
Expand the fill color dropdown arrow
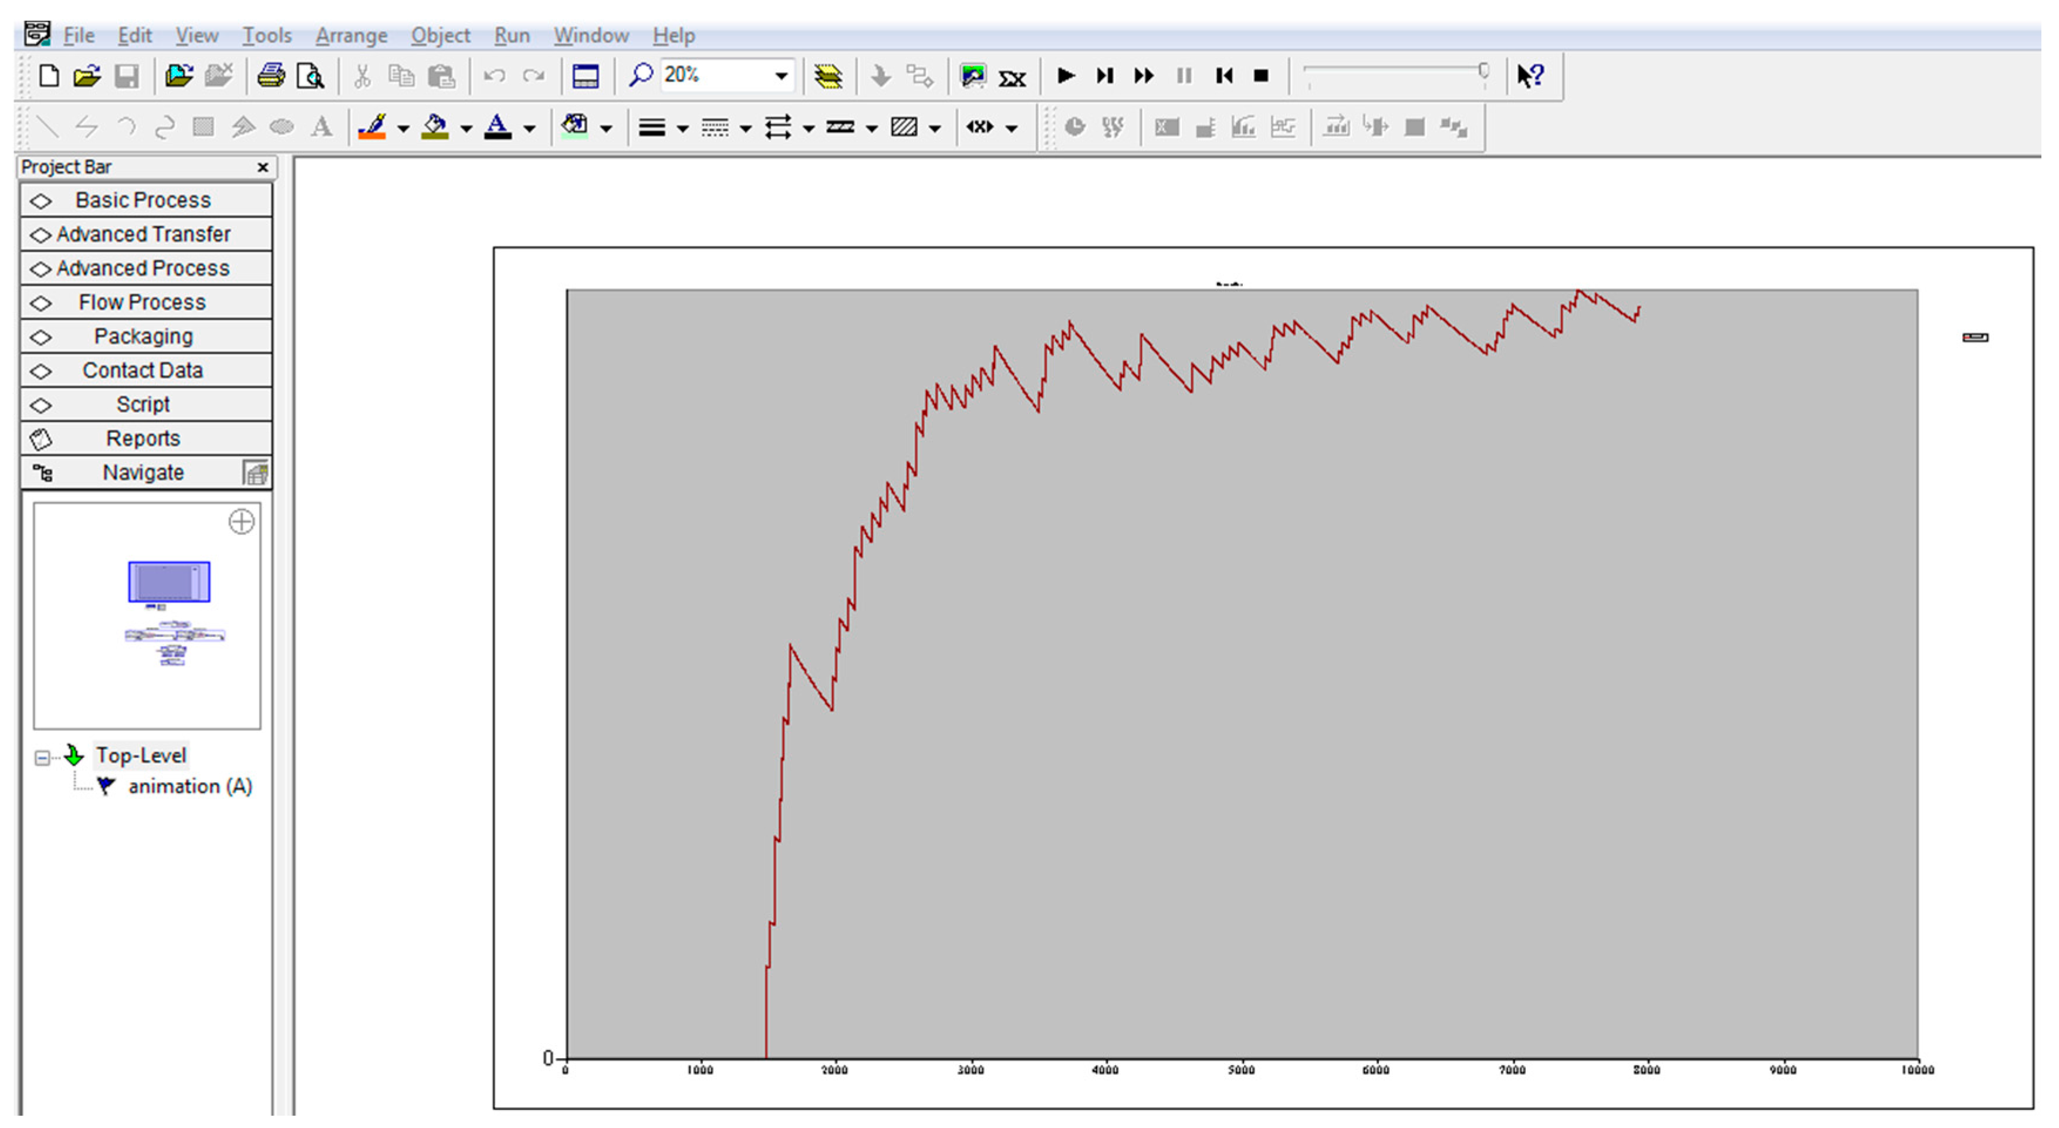pyautogui.click(x=467, y=128)
